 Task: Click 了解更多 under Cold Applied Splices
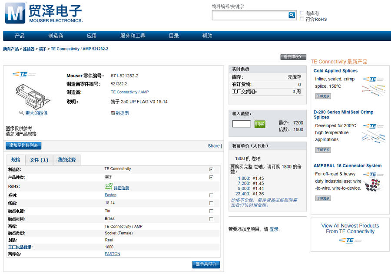(x=323, y=96)
